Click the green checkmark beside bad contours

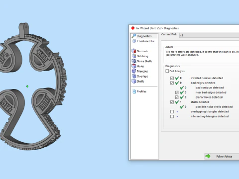pyautogui.click(x=182, y=88)
